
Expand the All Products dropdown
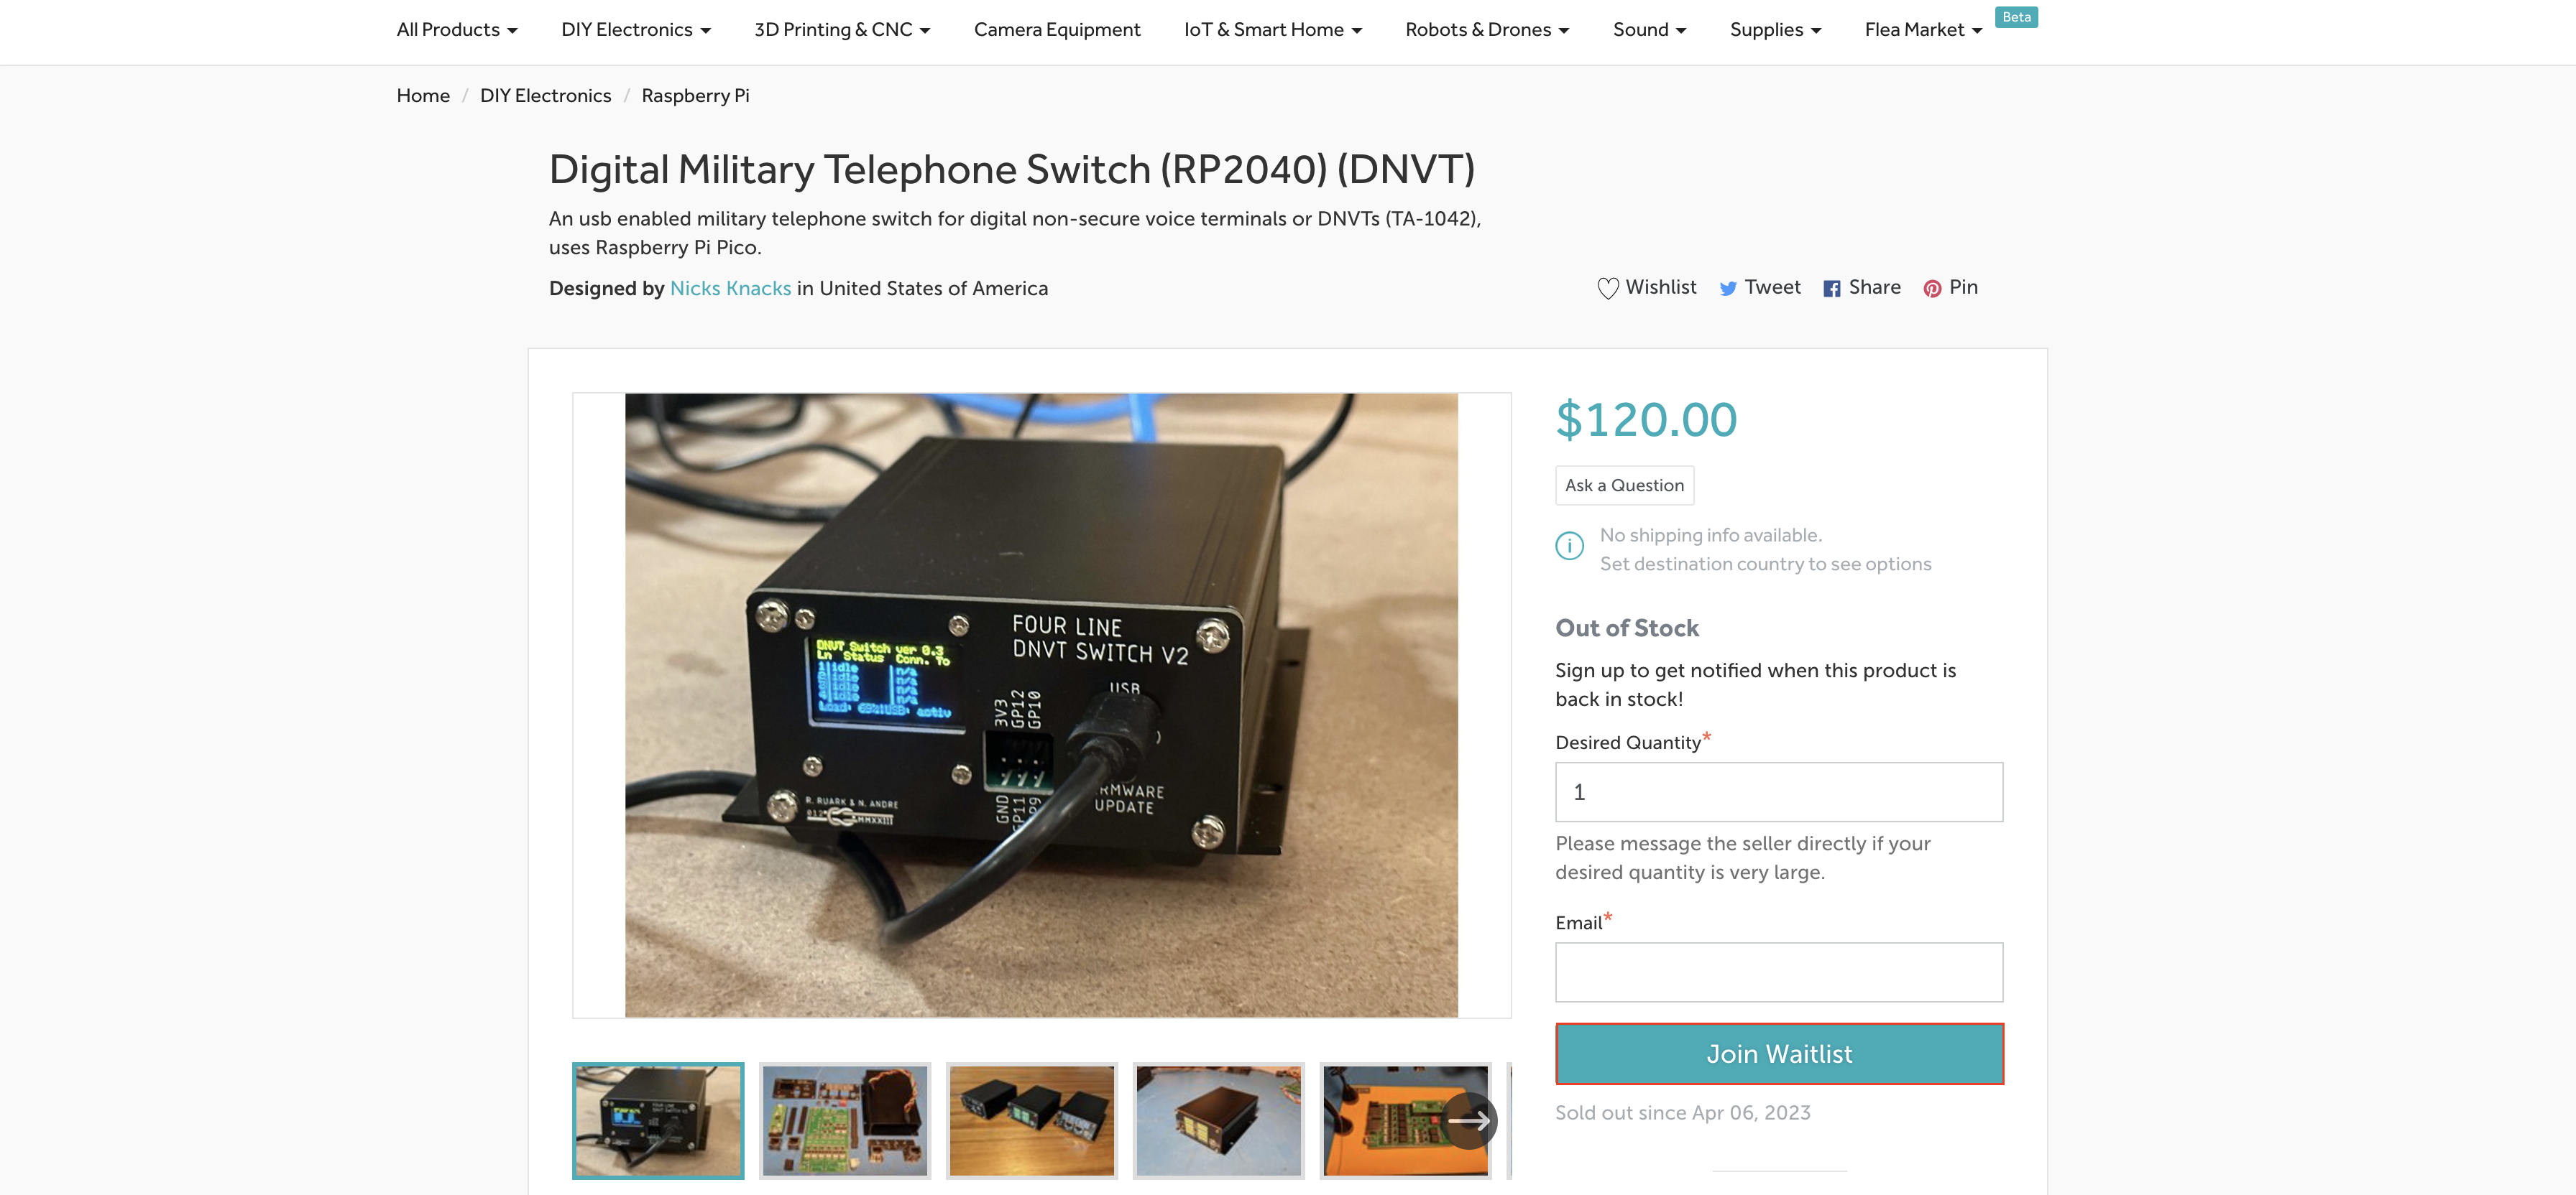click(x=457, y=30)
